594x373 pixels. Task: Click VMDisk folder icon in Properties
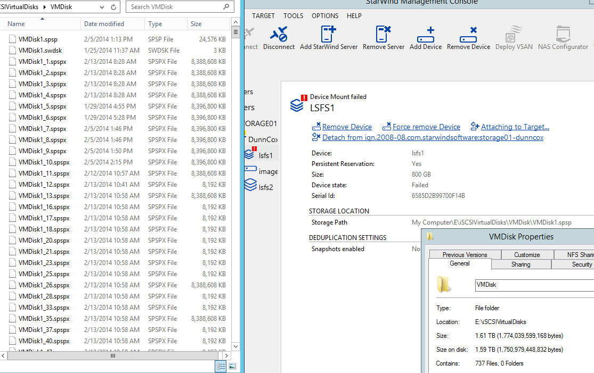pyautogui.click(x=443, y=284)
